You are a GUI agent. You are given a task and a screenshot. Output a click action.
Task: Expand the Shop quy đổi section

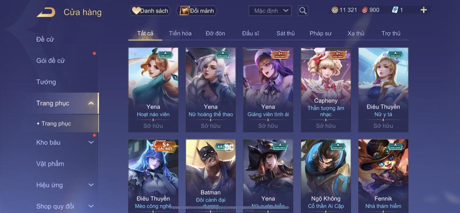tap(91, 206)
